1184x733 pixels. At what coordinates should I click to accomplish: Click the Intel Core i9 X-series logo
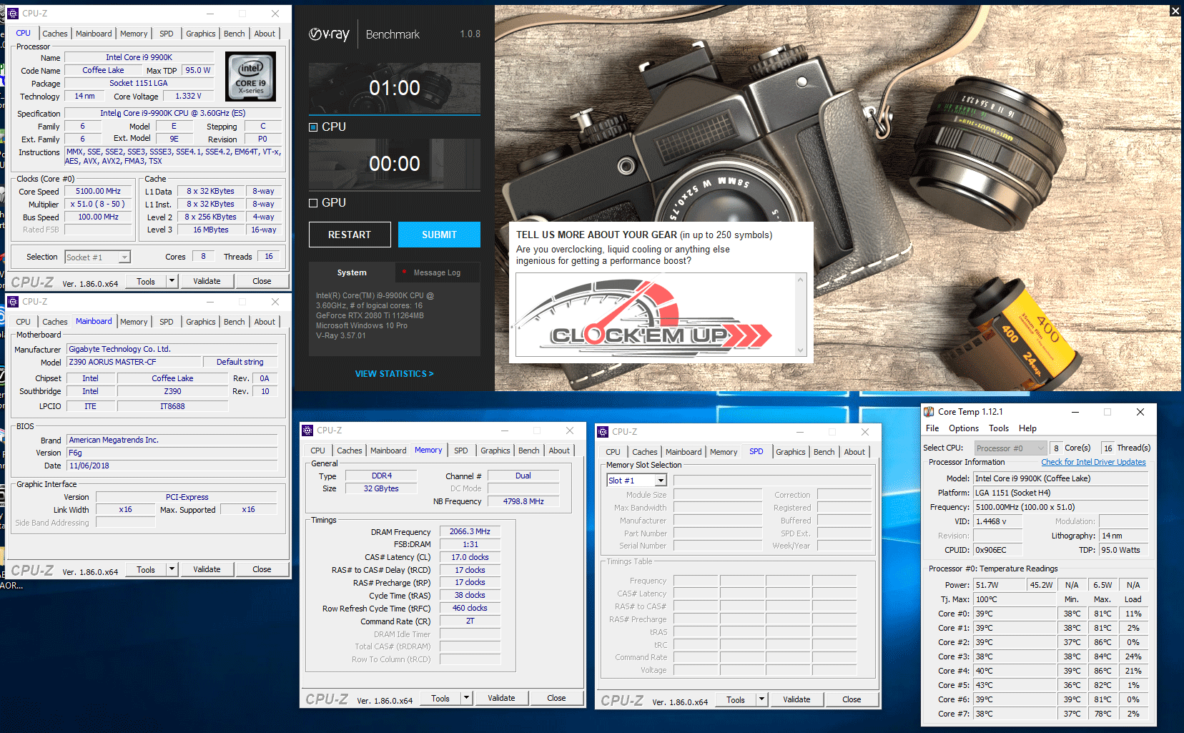coord(250,77)
